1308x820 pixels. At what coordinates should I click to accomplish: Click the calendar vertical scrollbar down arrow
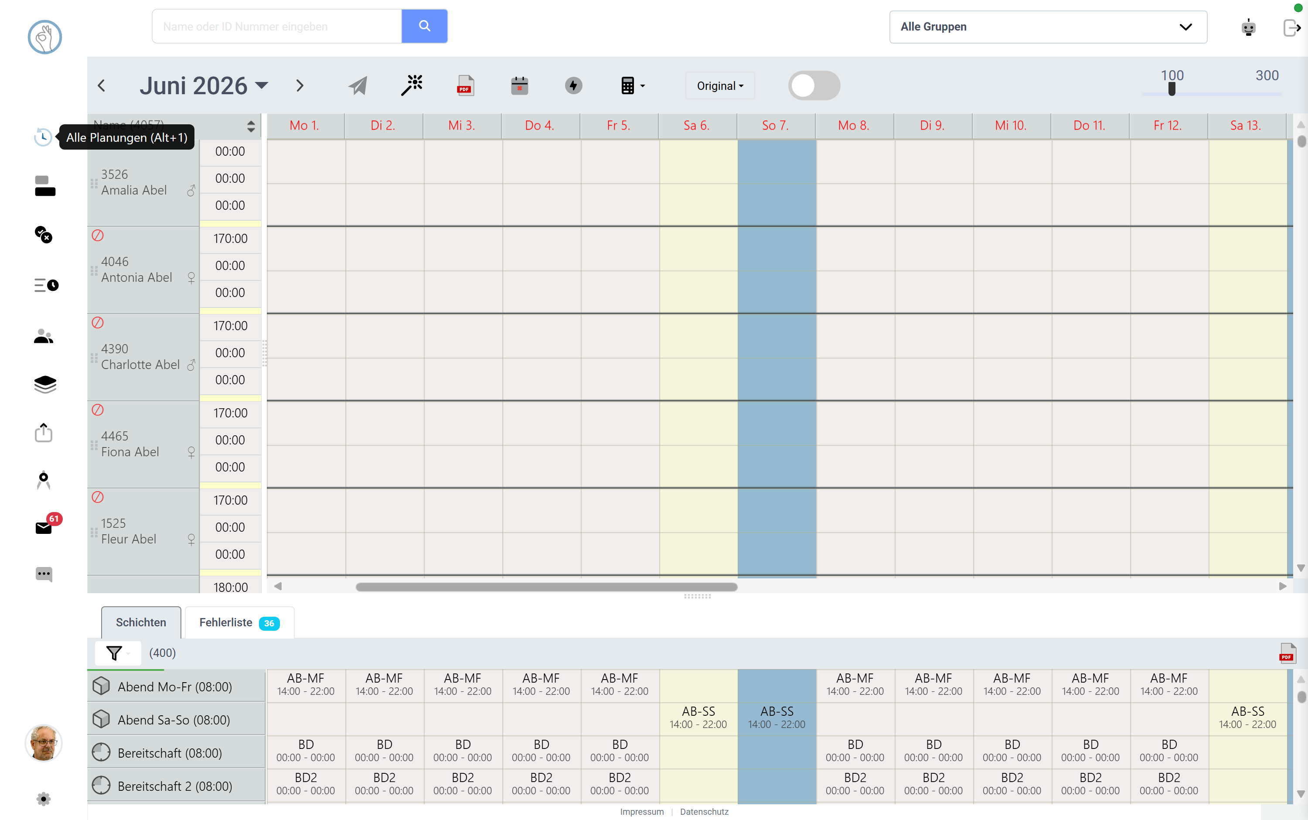pos(1301,568)
